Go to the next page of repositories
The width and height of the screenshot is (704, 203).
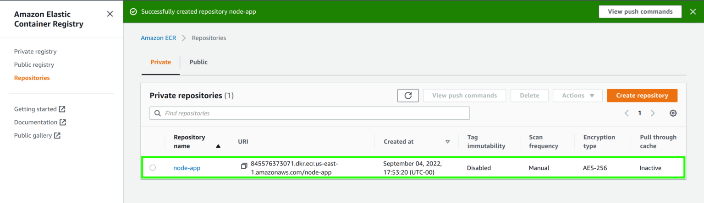pos(653,113)
